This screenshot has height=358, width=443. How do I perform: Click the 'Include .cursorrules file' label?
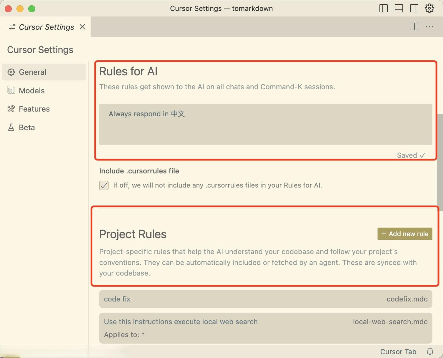point(139,171)
